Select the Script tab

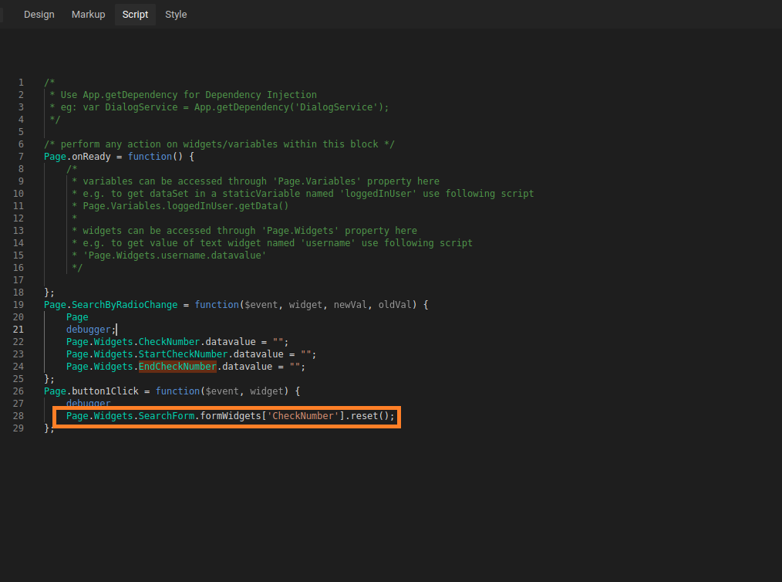(x=135, y=15)
